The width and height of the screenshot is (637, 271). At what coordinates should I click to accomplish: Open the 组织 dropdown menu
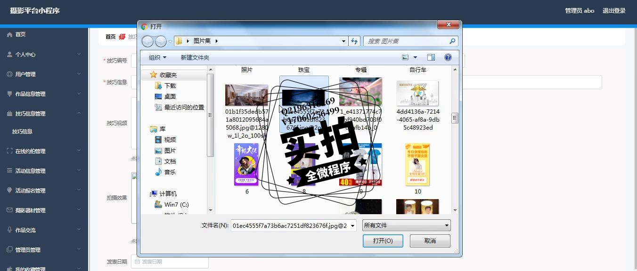click(158, 57)
